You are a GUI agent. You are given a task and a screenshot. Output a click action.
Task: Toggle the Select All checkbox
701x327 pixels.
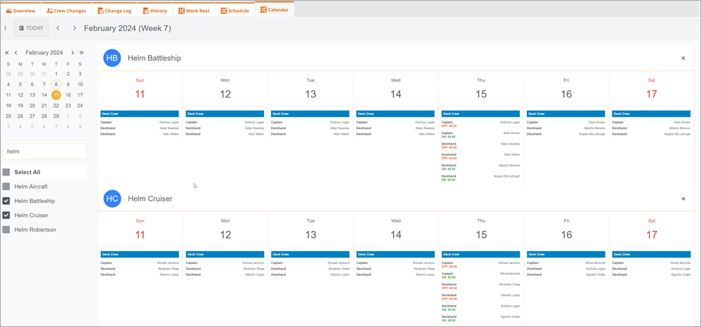[6, 172]
